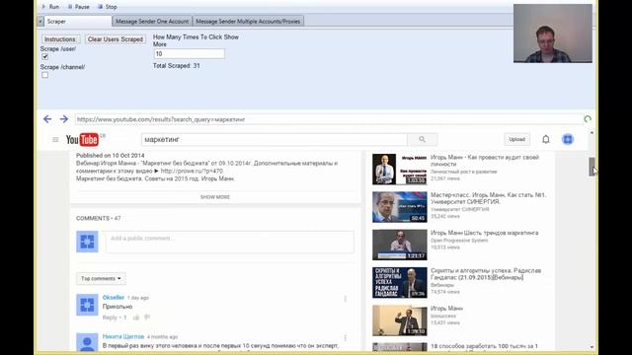632x355 pixels.
Task: Open Скрипты и алгоритмы успеха title link
Action: pos(486,274)
